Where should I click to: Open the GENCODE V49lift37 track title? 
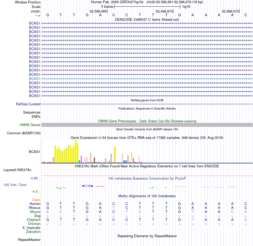point(147,19)
